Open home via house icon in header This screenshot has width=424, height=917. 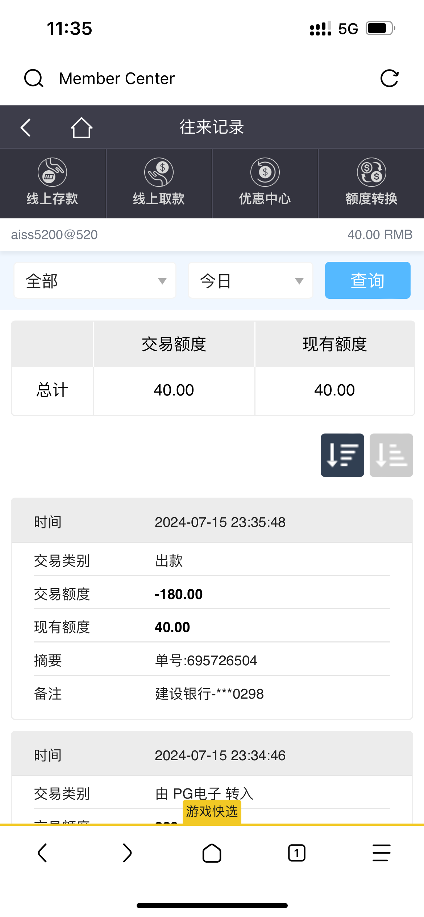point(82,127)
